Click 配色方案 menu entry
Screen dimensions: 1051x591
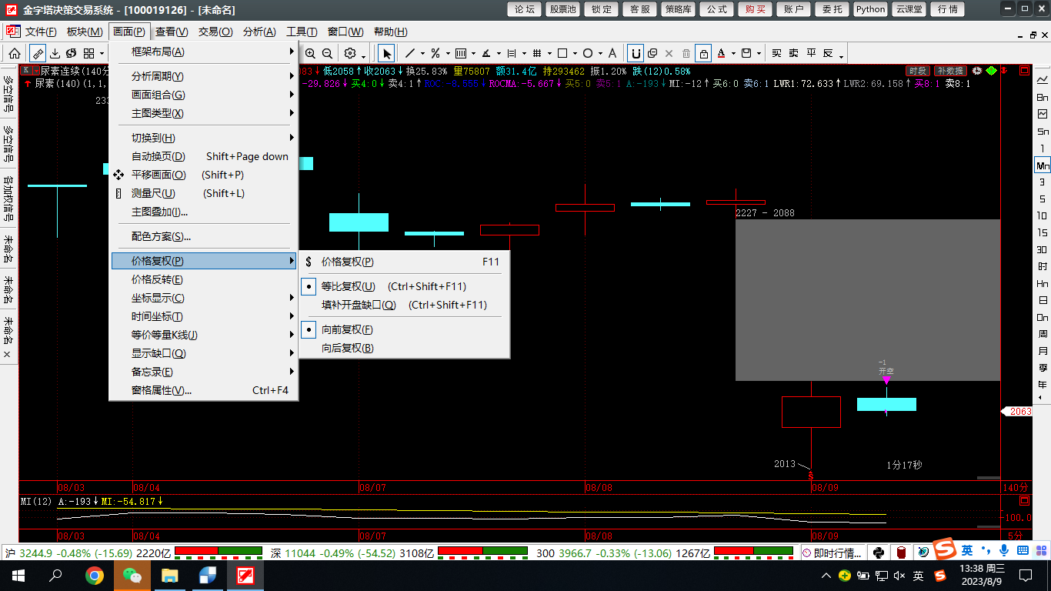(161, 236)
